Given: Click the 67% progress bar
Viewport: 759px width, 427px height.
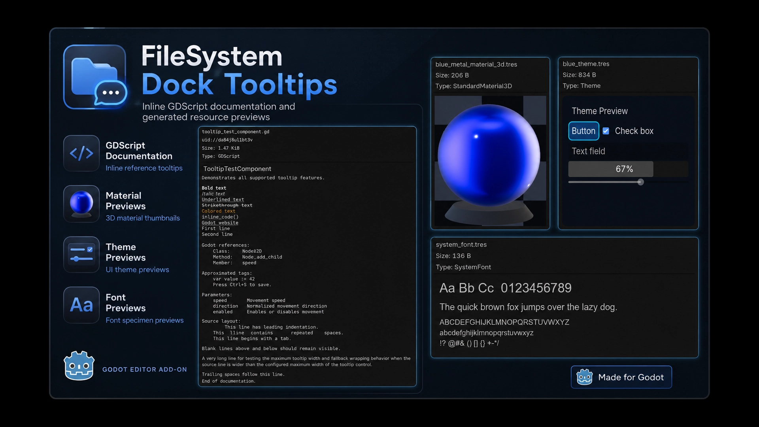Looking at the screenshot, I should tap(628, 169).
